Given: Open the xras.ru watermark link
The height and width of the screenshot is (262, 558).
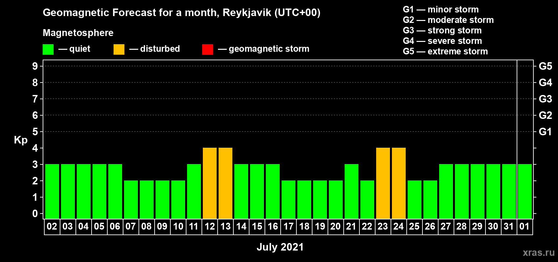Looking at the screenshot, I should [x=538, y=253].
